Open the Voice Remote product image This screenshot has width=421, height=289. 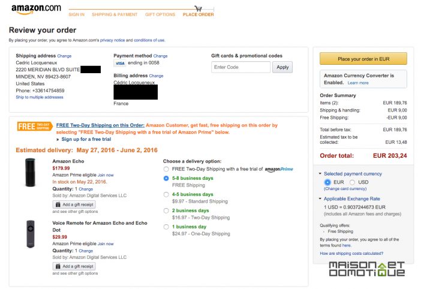(31, 234)
